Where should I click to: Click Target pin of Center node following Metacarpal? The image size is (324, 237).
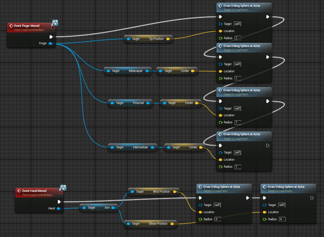pos(161,71)
